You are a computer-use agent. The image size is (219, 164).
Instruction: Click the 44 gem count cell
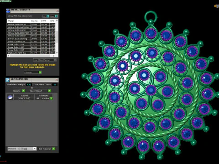click(x=38, y=98)
